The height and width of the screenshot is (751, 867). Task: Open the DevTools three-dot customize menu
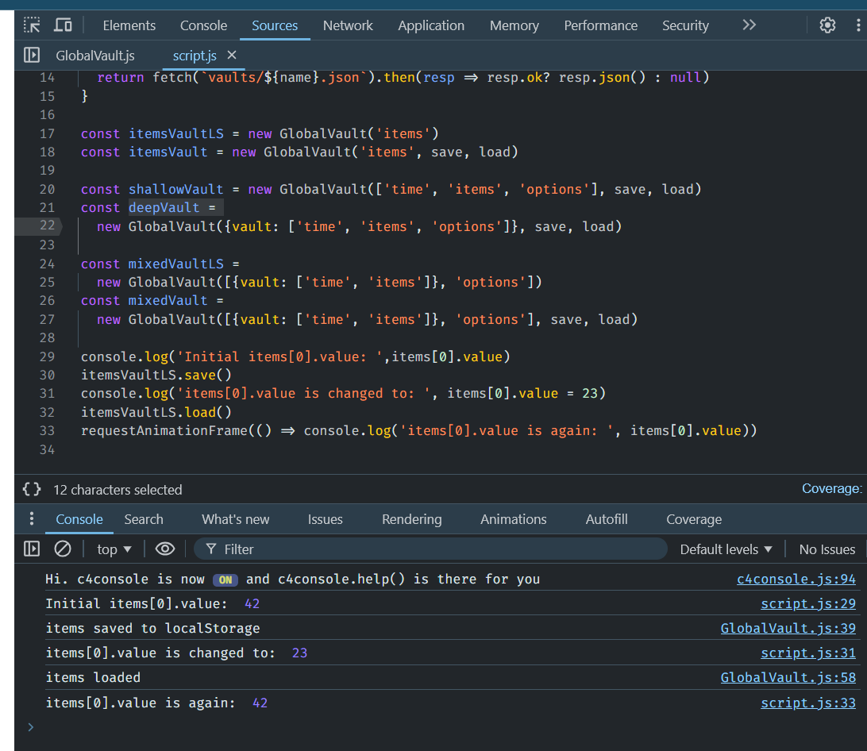[x=858, y=25]
